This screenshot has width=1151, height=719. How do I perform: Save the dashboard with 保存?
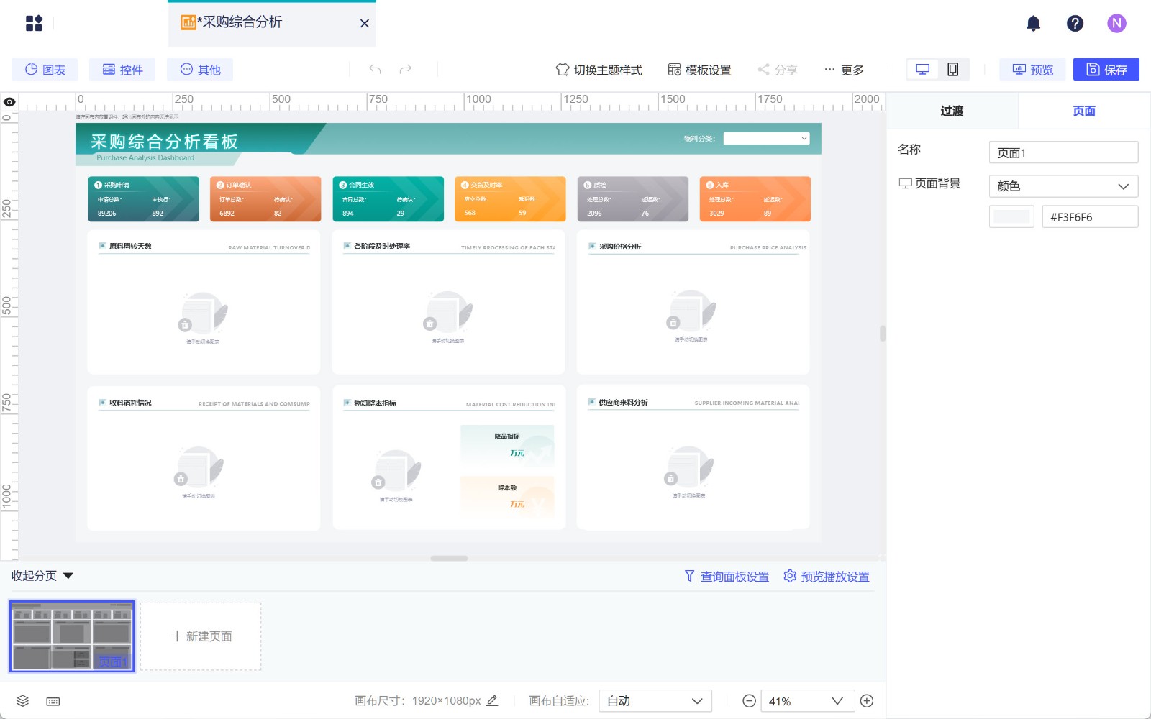[1106, 69]
